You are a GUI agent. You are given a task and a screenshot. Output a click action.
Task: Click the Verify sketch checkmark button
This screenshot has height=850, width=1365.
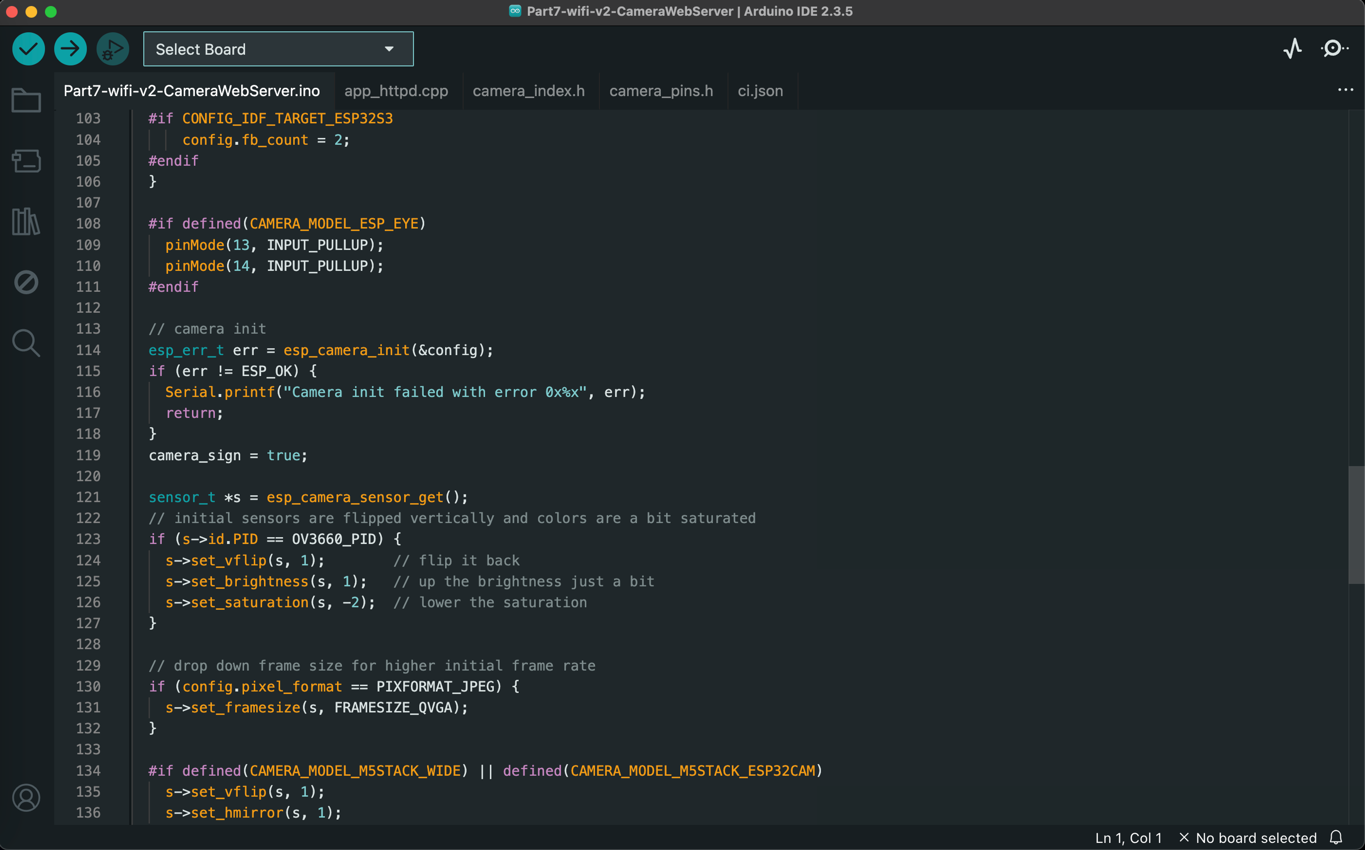[x=28, y=49]
